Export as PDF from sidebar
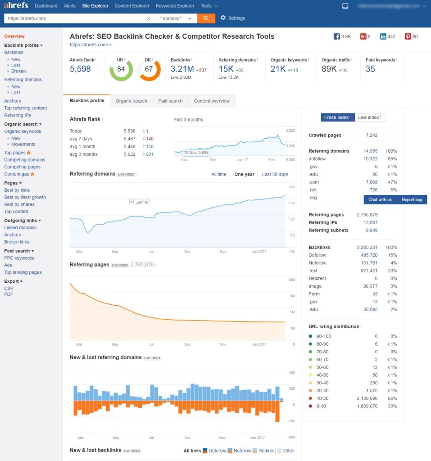431x461 pixels. point(9,294)
